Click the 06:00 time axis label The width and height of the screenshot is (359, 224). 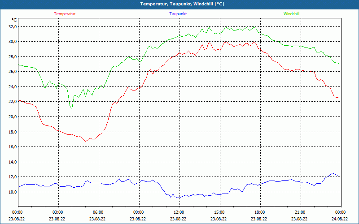99,212
